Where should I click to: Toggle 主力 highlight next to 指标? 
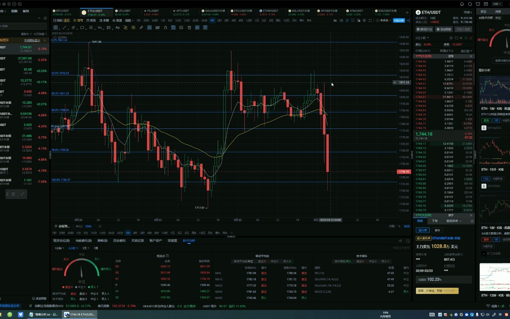click(x=67, y=20)
